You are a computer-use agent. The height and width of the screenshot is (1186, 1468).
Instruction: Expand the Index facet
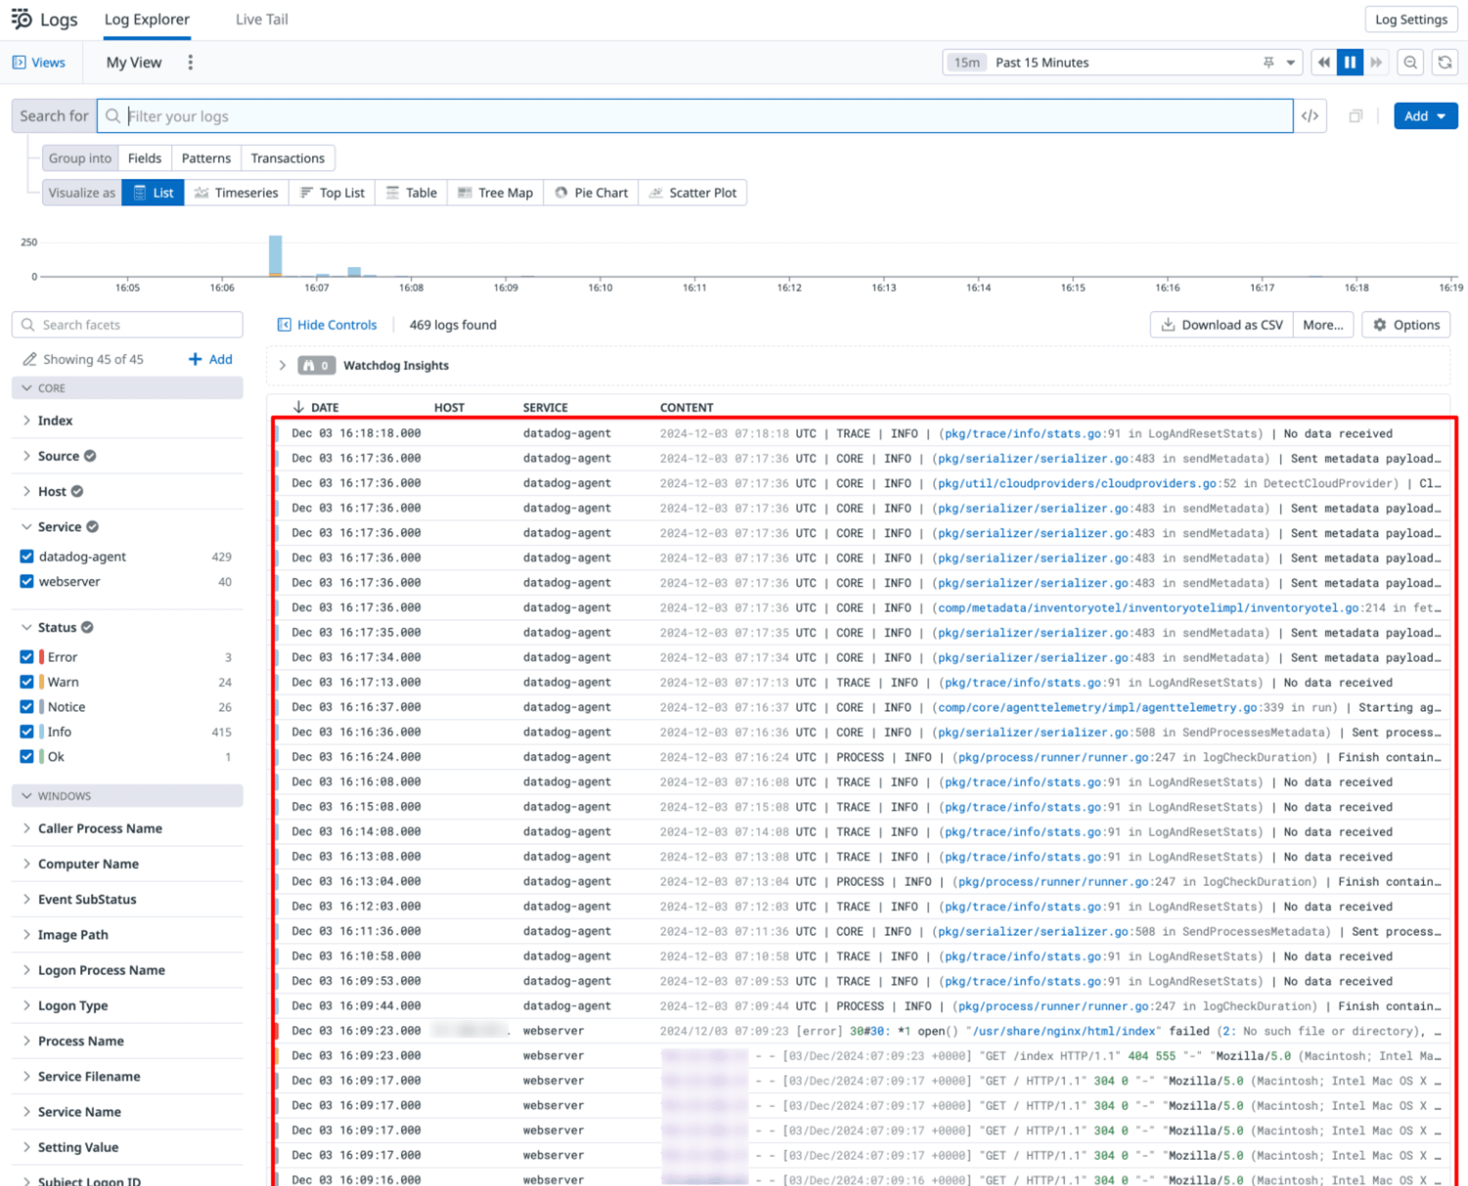pos(27,421)
